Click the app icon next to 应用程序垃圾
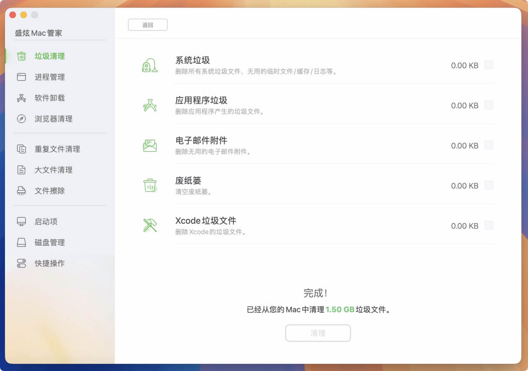 point(150,105)
